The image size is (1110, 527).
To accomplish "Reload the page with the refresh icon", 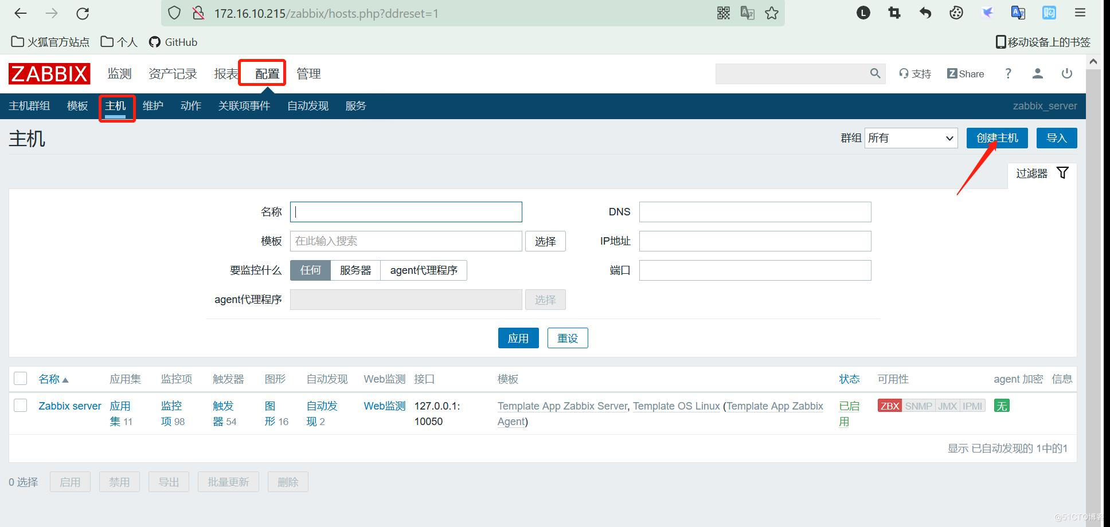I will click(x=83, y=13).
